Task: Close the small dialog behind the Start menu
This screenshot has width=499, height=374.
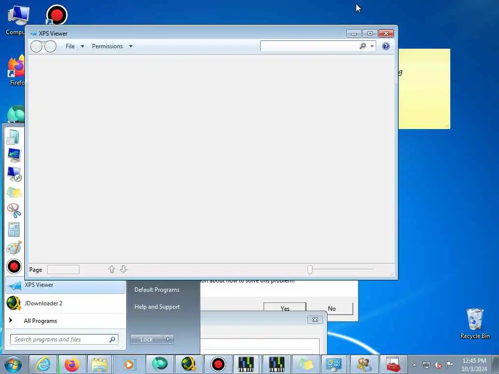Action: pos(315,319)
